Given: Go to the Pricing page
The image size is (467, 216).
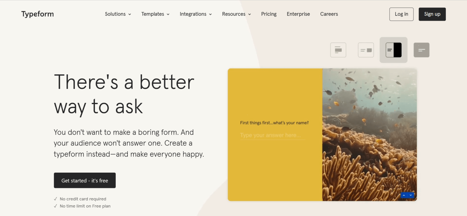Looking at the screenshot, I should [x=269, y=14].
